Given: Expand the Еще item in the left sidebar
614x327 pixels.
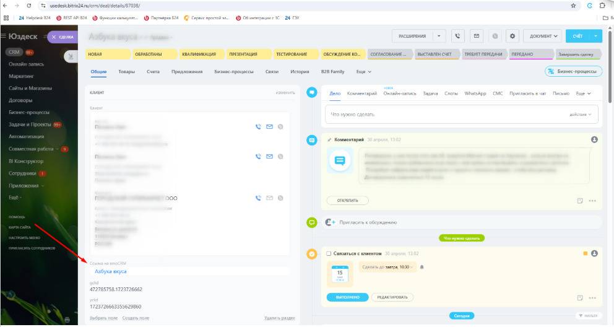Looking at the screenshot, I should tap(15, 198).
